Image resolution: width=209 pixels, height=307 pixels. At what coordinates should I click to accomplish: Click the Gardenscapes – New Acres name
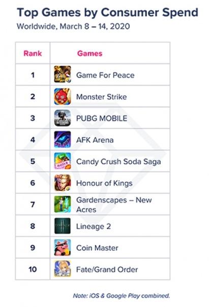[x=114, y=204]
